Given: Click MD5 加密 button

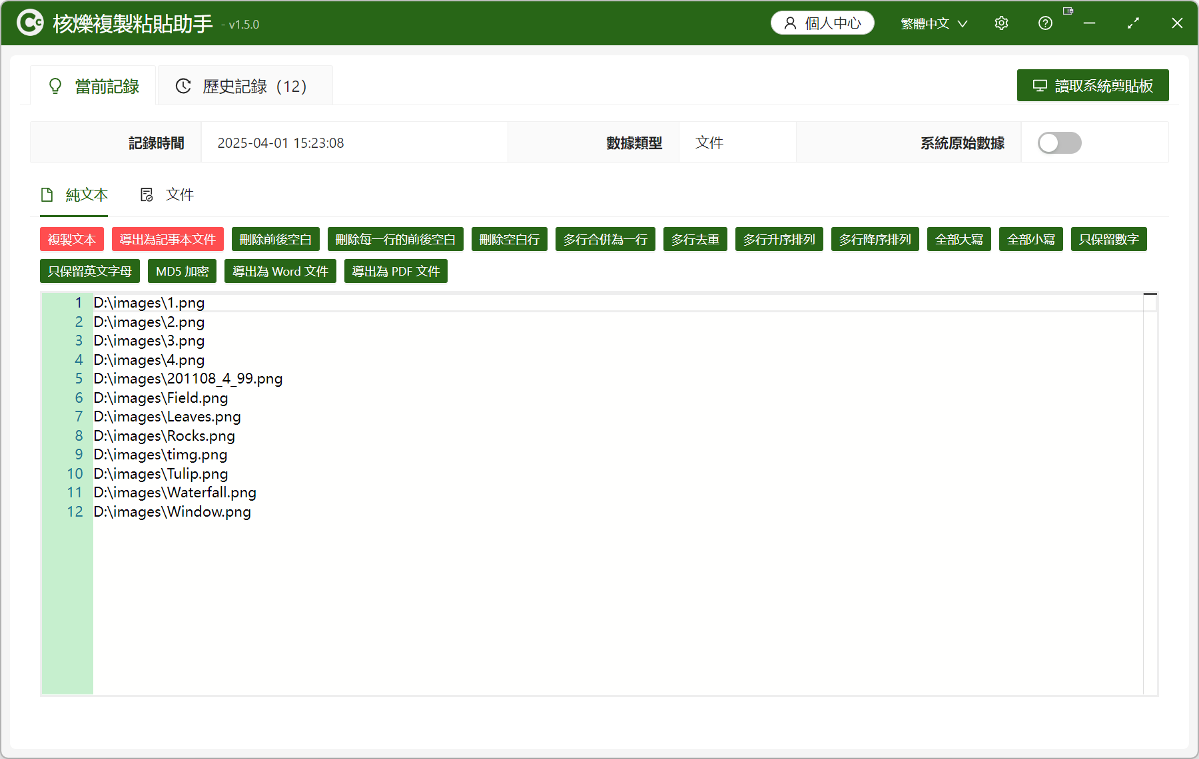Looking at the screenshot, I should pyautogui.click(x=183, y=271).
